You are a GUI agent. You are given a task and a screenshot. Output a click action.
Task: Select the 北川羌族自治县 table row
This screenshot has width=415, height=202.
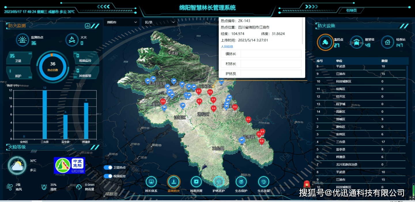(x=361, y=165)
